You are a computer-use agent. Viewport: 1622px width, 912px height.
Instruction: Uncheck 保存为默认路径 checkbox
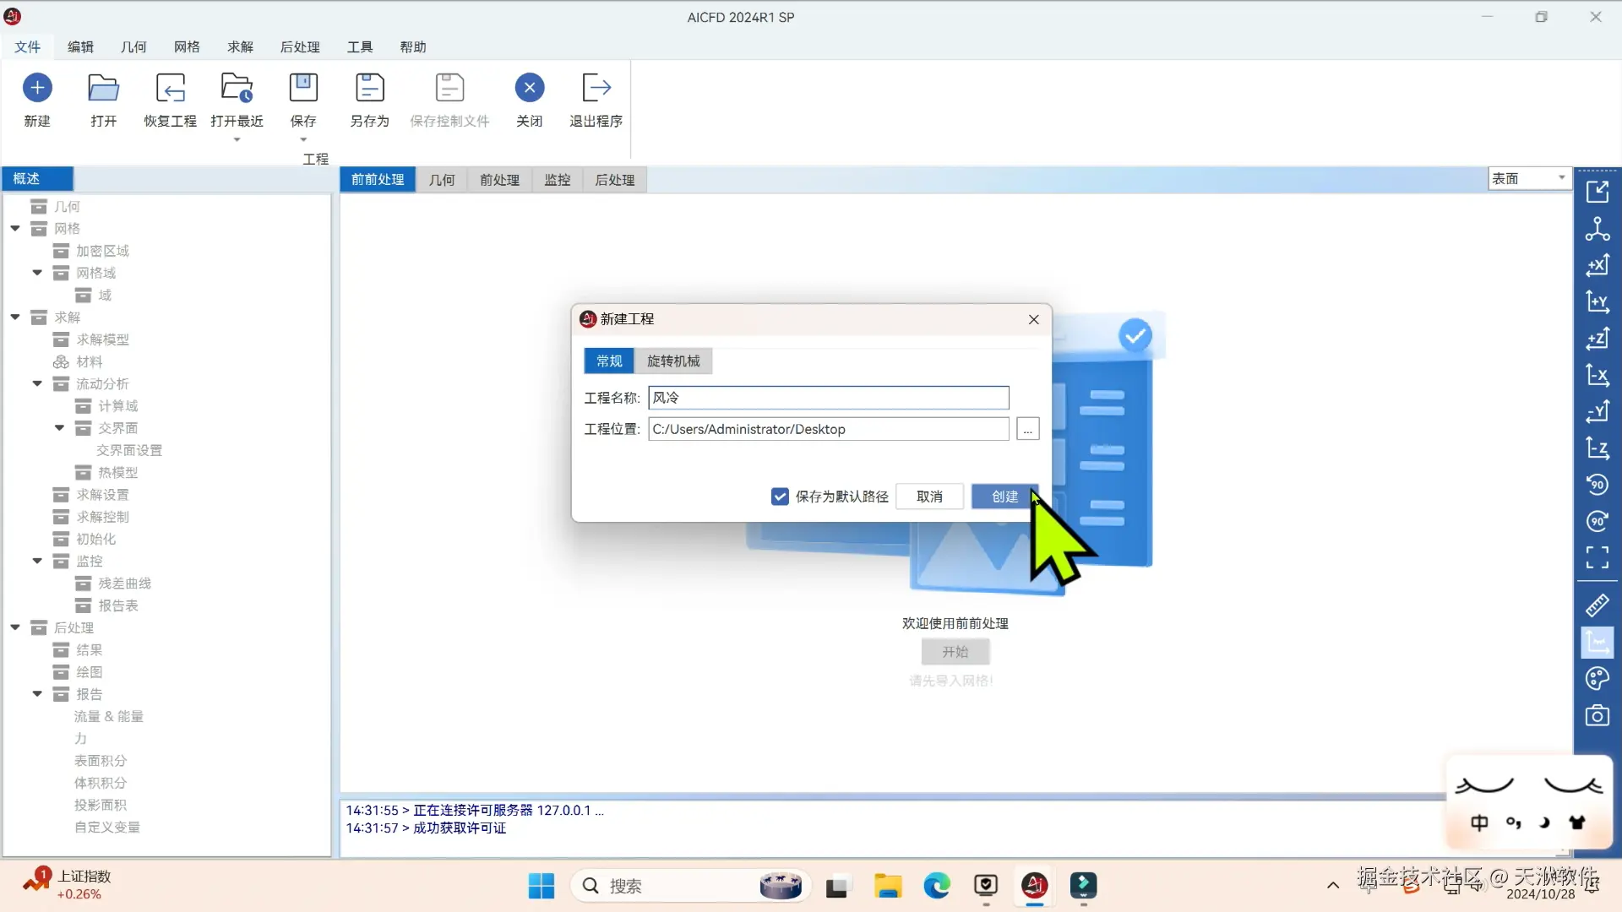pos(780,497)
